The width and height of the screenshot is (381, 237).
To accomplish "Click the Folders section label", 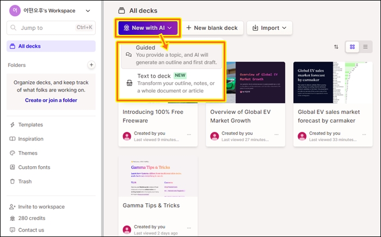I will 16,65.
